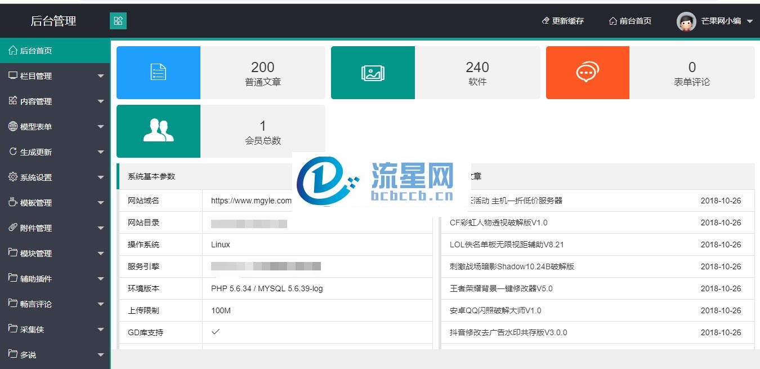The width and height of the screenshot is (760, 369).
Task: Click the PHP 5.6.34 / MYSQL 5.6.39-log value
Action: point(267,288)
